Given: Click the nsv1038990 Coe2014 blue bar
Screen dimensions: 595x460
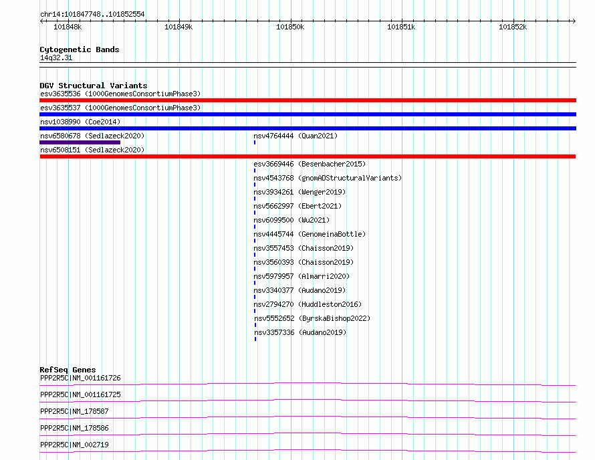Looking at the screenshot, I should pos(308,128).
